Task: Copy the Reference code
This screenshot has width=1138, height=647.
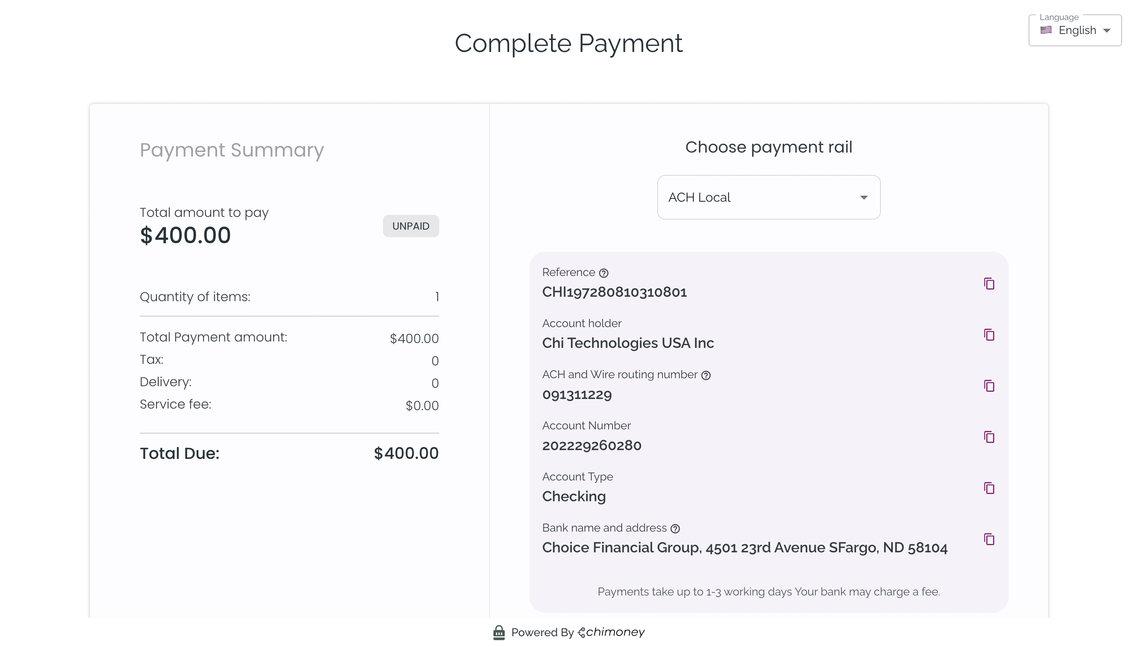Action: [989, 284]
